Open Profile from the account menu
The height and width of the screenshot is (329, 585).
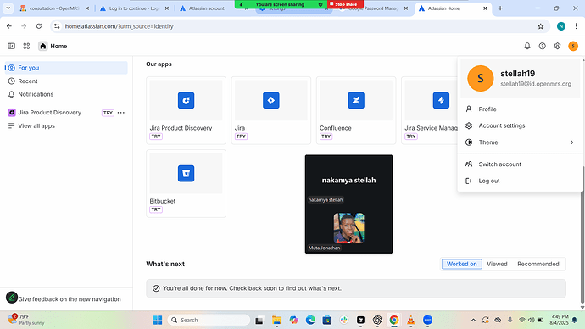pos(520,109)
